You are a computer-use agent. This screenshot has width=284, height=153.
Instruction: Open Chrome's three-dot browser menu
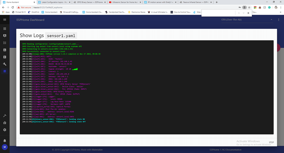click(x=281, y=7)
